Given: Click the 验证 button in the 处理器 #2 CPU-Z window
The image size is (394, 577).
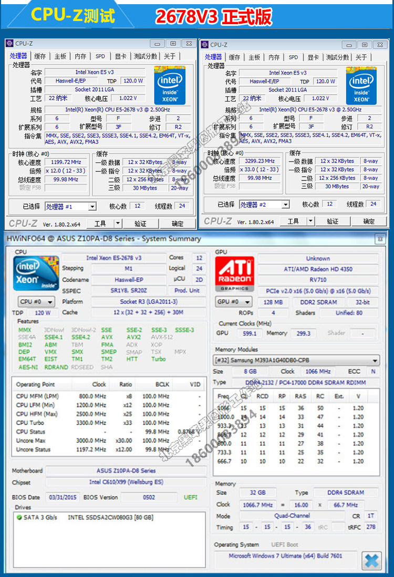Looking at the screenshot, I should (x=332, y=221).
